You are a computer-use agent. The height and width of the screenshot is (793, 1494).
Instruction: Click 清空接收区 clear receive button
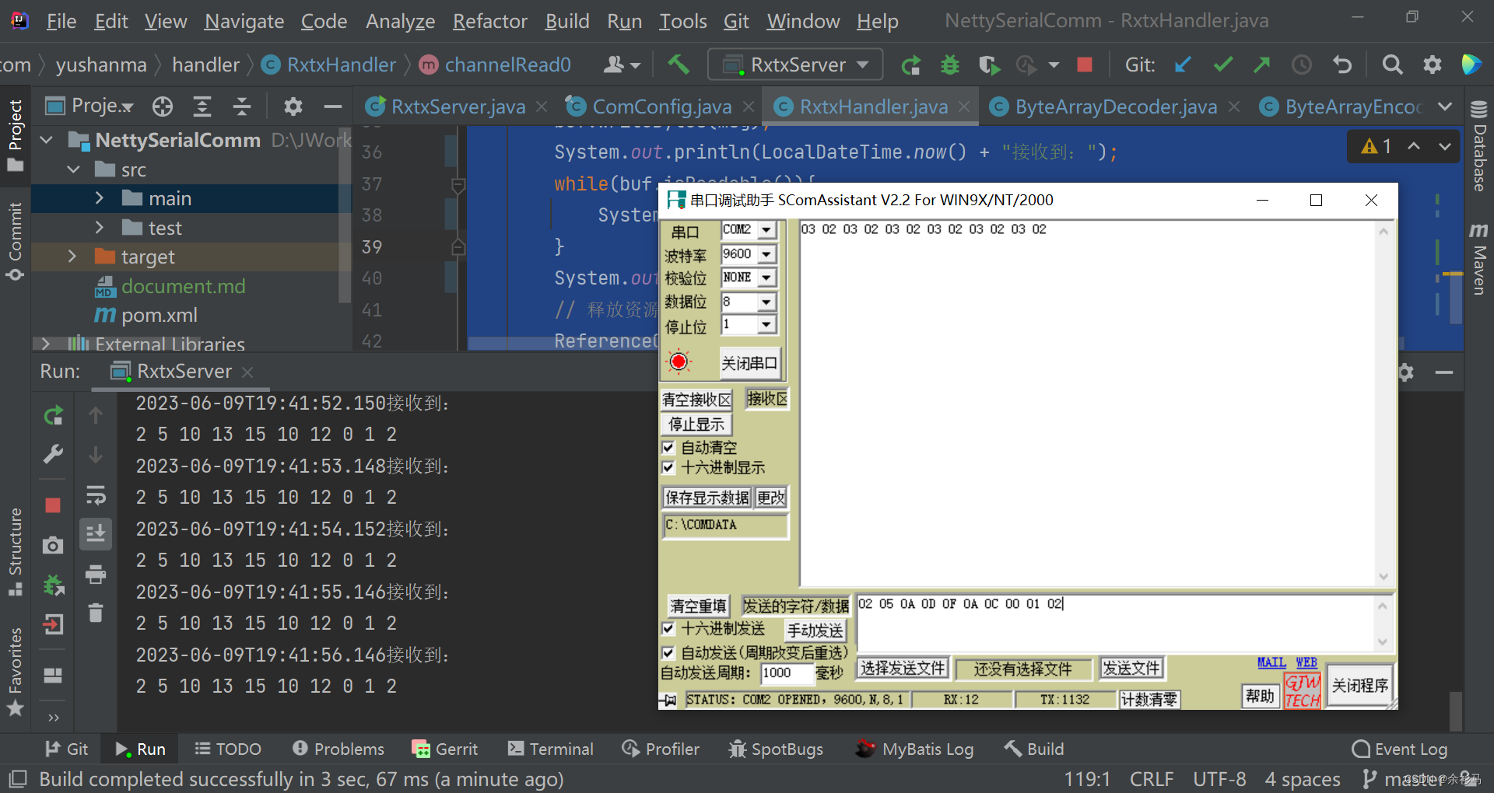coord(697,400)
